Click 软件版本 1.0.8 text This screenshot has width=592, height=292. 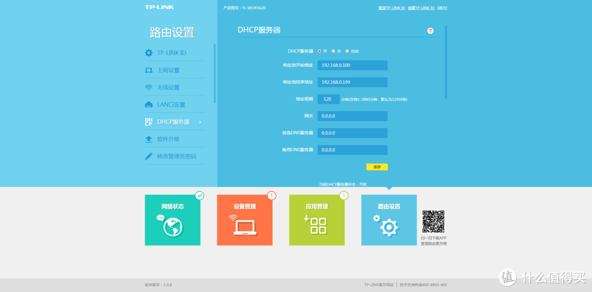pyautogui.click(x=158, y=285)
